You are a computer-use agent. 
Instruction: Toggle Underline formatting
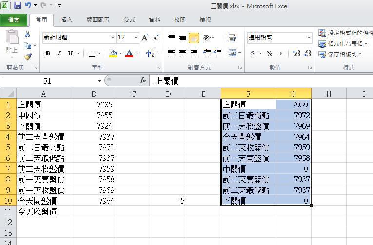(x=70, y=53)
